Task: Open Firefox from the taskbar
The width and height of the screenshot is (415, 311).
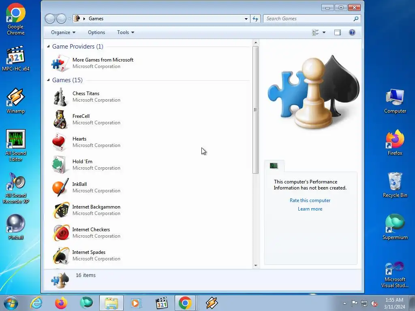Action: 61,303
